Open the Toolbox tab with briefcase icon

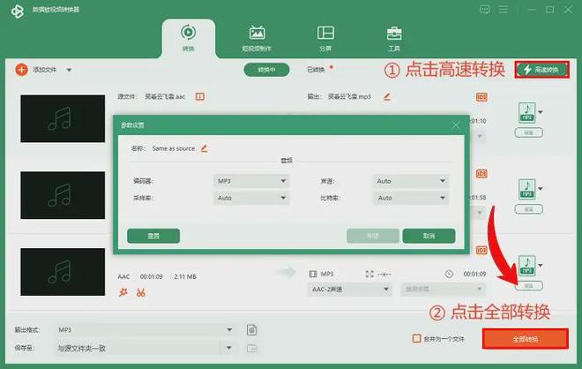394,38
